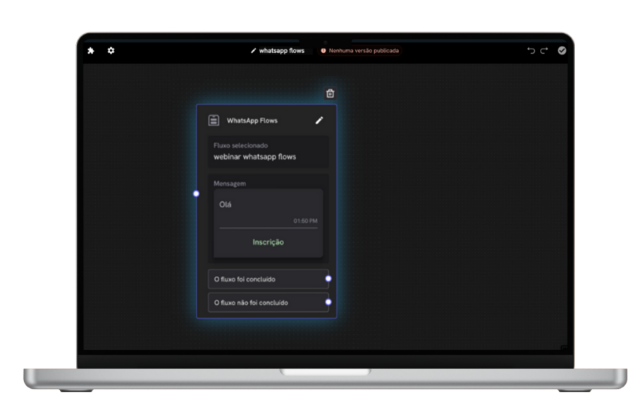Image resolution: width=628 pixels, height=410 pixels.
Task: Click the WhatsApp Flows node form icon
Action: [x=214, y=121]
